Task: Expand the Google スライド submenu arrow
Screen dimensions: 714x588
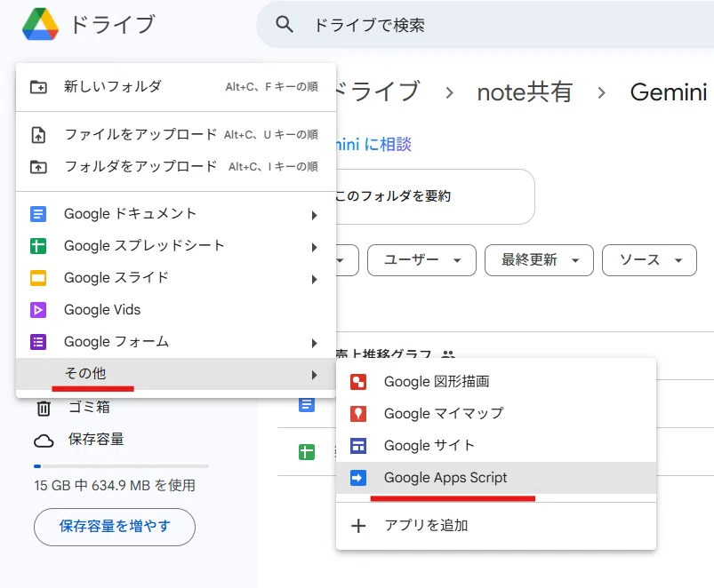Action: 314,279
